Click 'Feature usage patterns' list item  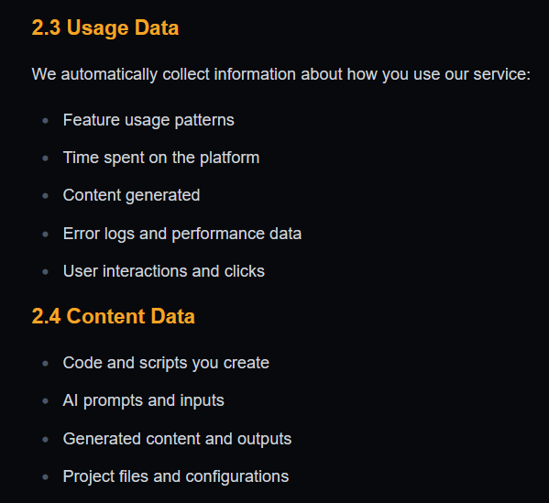[148, 120]
